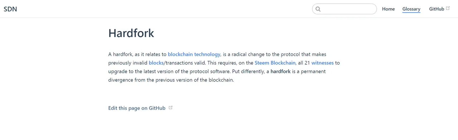The image size is (458, 140).
Task: Click external-link icon after Edit this page
Action: click(170, 107)
